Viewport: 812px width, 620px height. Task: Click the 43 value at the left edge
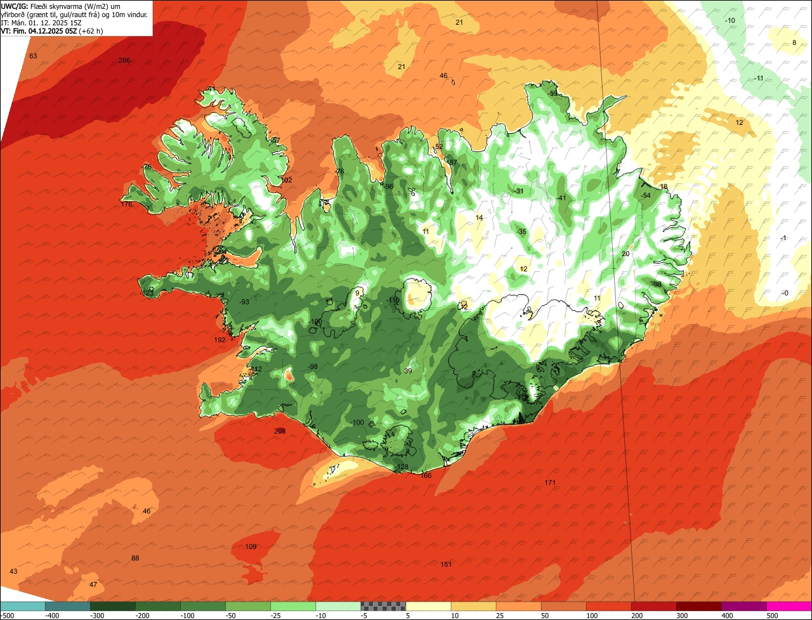pos(13,572)
